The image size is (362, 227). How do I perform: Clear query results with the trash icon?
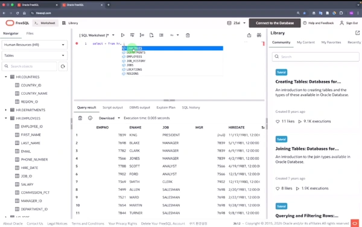[80, 118]
